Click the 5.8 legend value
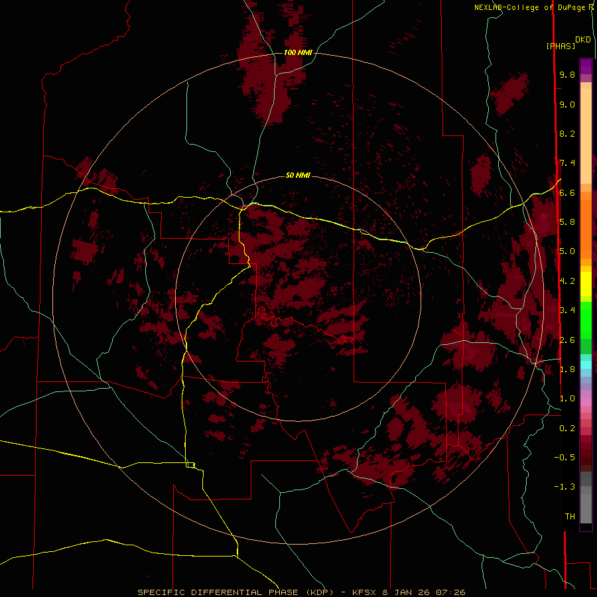Viewport: 597px width, 597px height. pyautogui.click(x=567, y=222)
